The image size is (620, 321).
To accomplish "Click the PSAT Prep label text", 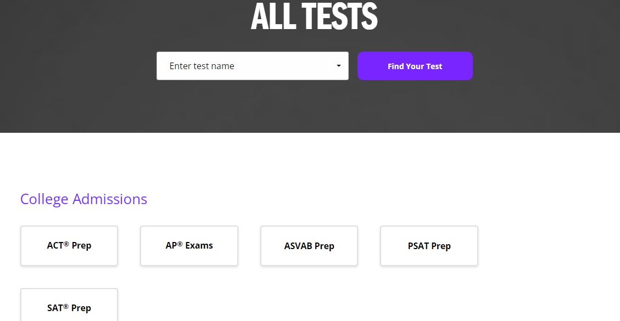I will pyautogui.click(x=429, y=246).
